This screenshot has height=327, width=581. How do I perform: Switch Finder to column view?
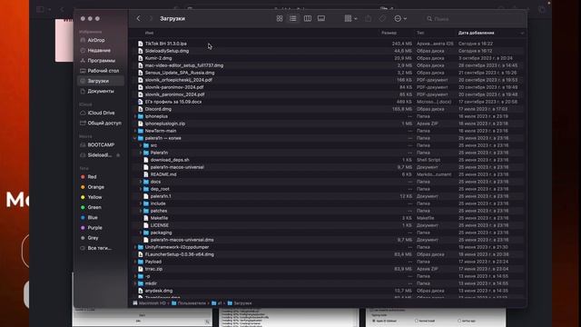[x=307, y=18]
